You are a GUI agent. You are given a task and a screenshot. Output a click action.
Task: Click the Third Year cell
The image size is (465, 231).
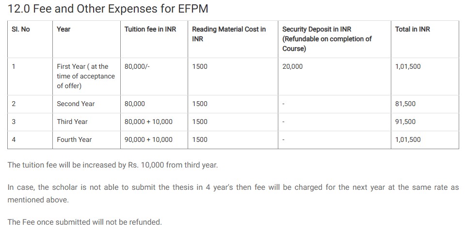pyautogui.click(x=72, y=122)
